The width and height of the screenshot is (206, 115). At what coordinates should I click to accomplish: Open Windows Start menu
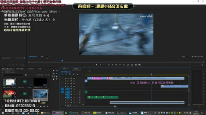coord(3,113)
